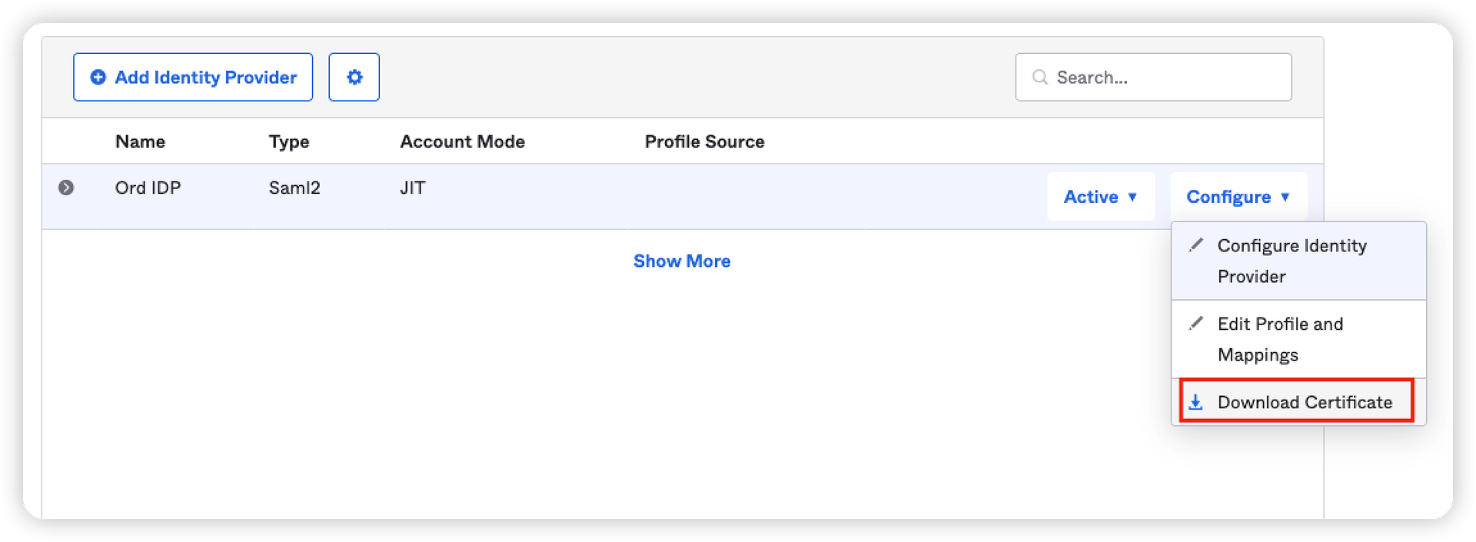Click the magnifying glass search icon
This screenshot has width=1476, height=542.
click(1039, 77)
